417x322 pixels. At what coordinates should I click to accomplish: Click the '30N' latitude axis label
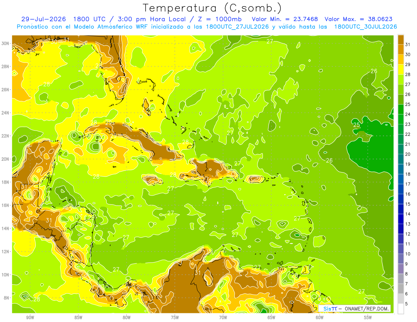coord(6,43)
